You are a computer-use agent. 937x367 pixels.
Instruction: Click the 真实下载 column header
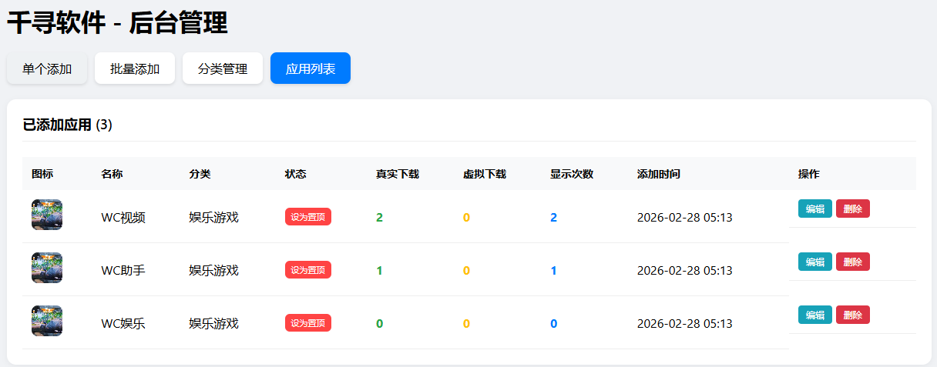(x=398, y=174)
